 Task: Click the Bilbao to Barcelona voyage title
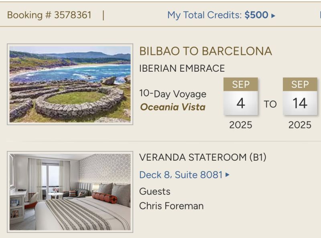tap(205, 51)
